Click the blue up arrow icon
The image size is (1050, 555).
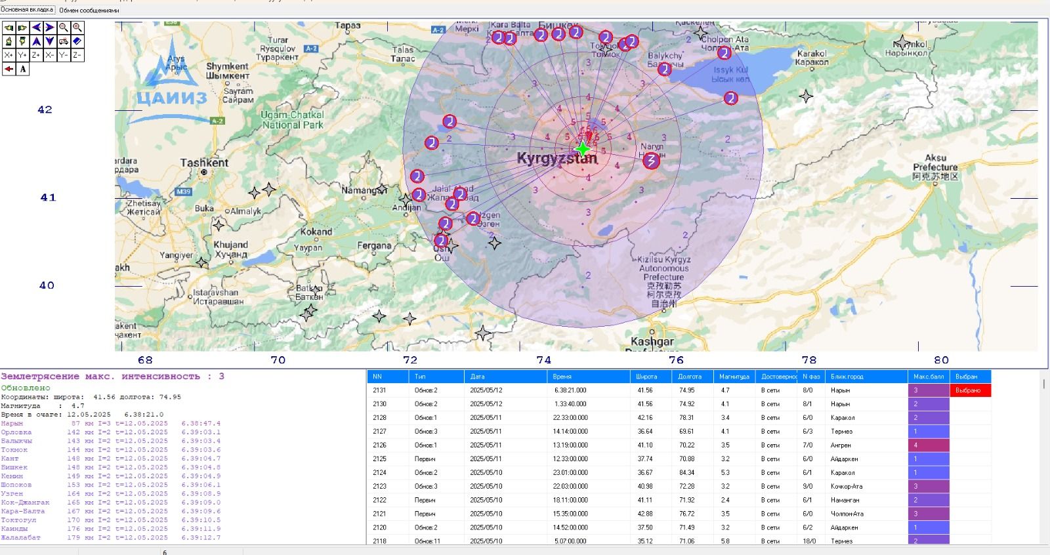(x=36, y=41)
